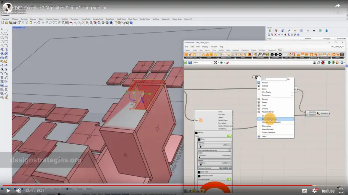Toggle the Nest switch in Nesting panel

(229, 136)
